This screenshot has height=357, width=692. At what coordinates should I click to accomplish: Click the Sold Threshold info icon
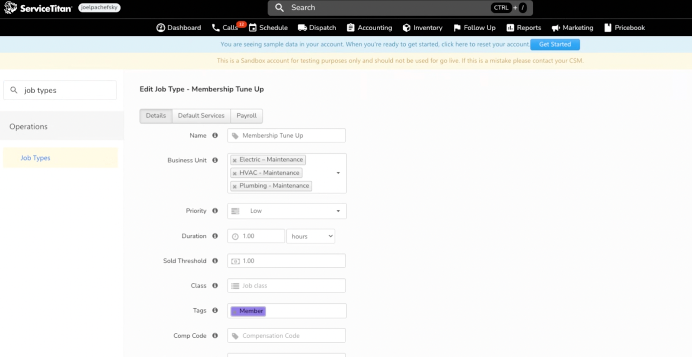click(215, 261)
